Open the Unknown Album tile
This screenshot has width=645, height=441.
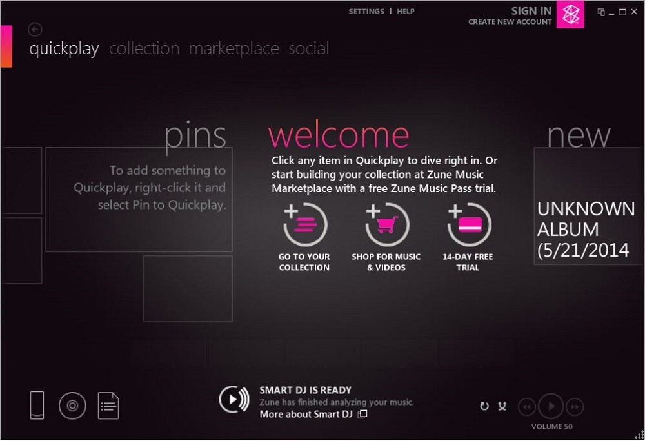click(589, 206)
